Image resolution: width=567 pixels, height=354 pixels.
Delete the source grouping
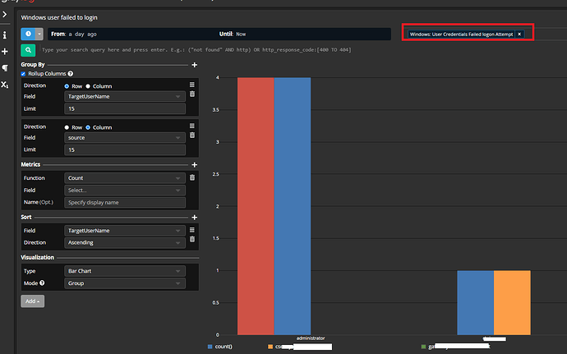[x=192, y=136]
